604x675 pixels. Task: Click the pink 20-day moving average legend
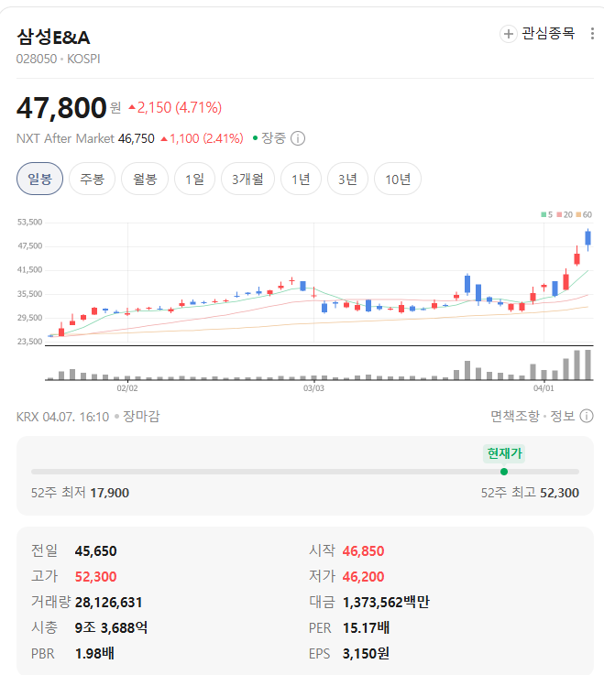pos(565,214)
